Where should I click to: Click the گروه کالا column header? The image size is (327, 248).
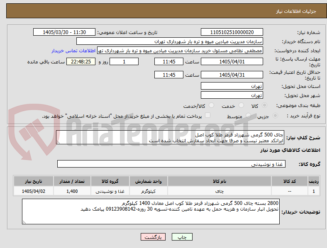[x=110, y=181]
